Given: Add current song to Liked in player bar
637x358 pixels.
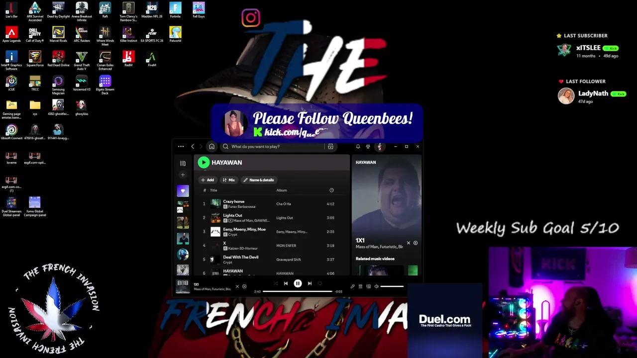Looking at the screenshot, I should (x=244, y=286).
